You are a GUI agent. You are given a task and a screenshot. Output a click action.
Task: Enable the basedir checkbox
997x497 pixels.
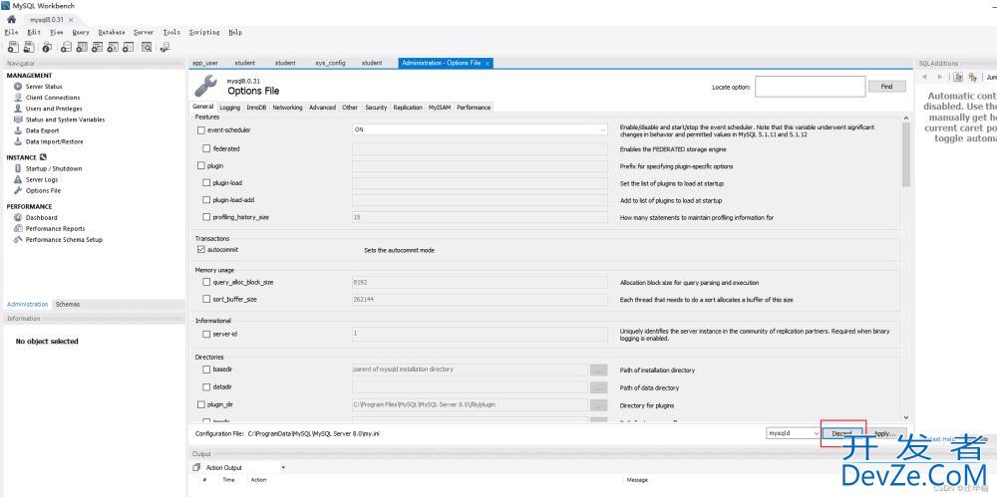(x=206, y=370)
